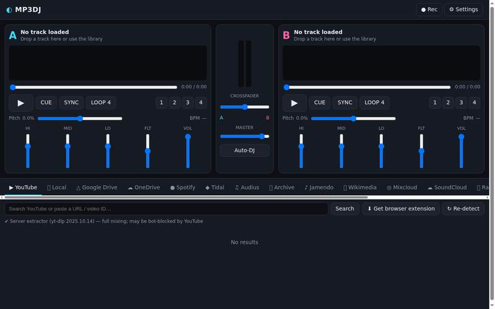Image resolution: width=495 pixels, height=309 pixels.
Task: Open the SoundCloud tab
Action: point(447,188)
